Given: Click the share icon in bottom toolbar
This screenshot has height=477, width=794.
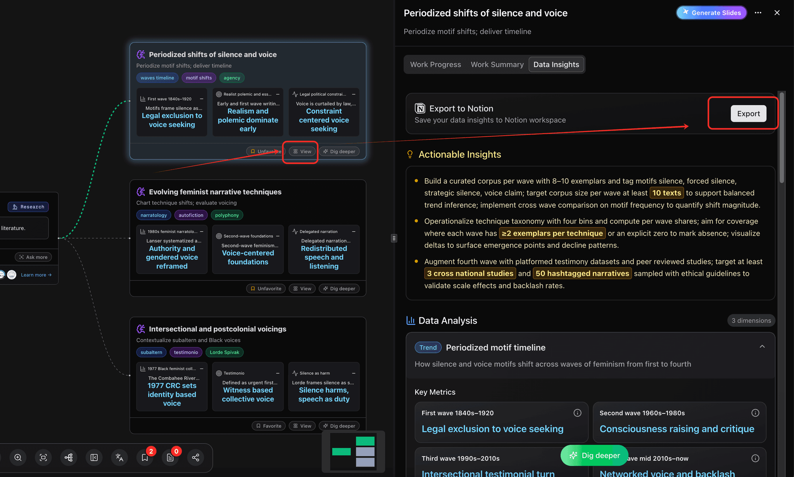Looking at the screenshot, I should click(196, 458).
